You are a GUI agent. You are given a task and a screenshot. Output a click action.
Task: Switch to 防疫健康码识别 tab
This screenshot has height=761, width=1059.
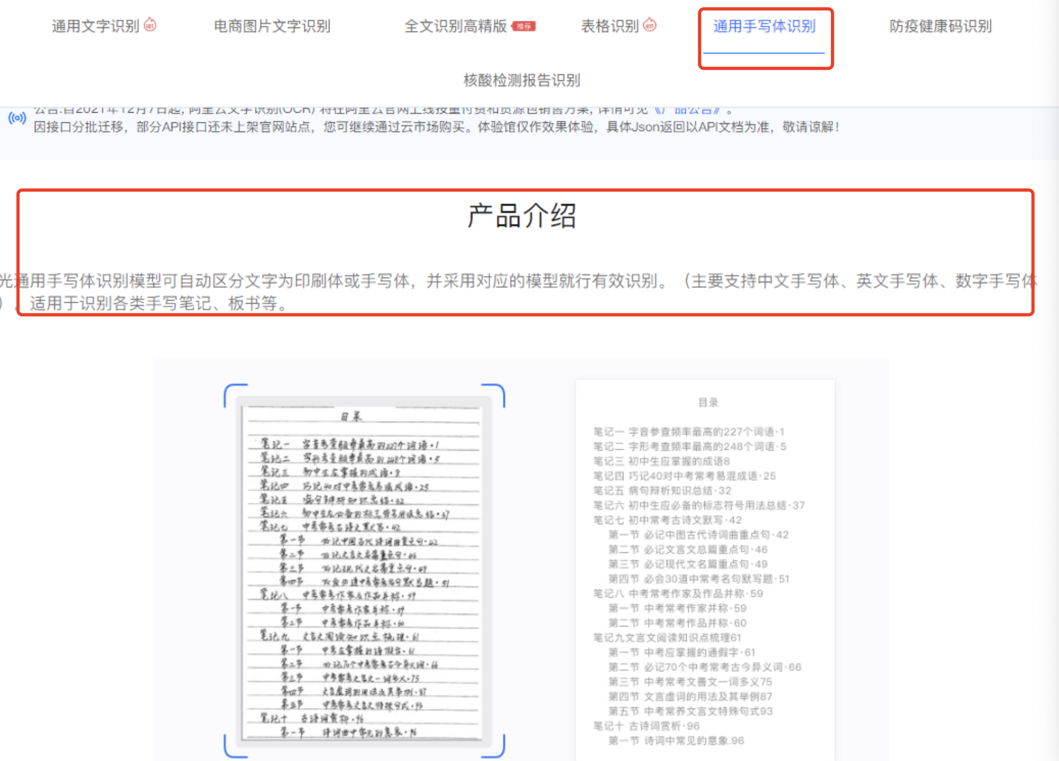coord(940,26)
